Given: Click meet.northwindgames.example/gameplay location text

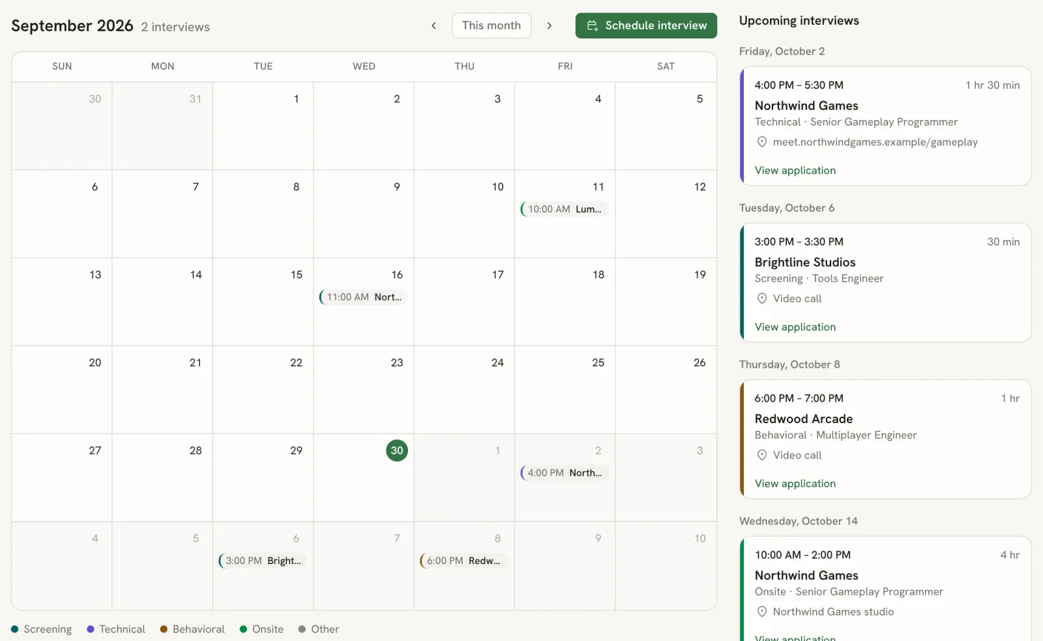Looking at the screenshot, I should click(875, 142).
